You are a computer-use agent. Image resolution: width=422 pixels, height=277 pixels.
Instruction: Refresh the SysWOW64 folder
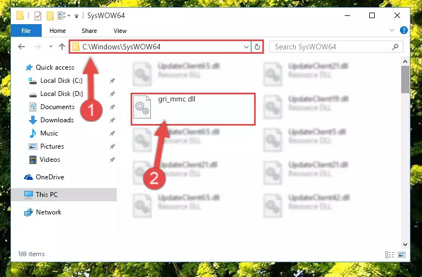click(x=257, y=47)
